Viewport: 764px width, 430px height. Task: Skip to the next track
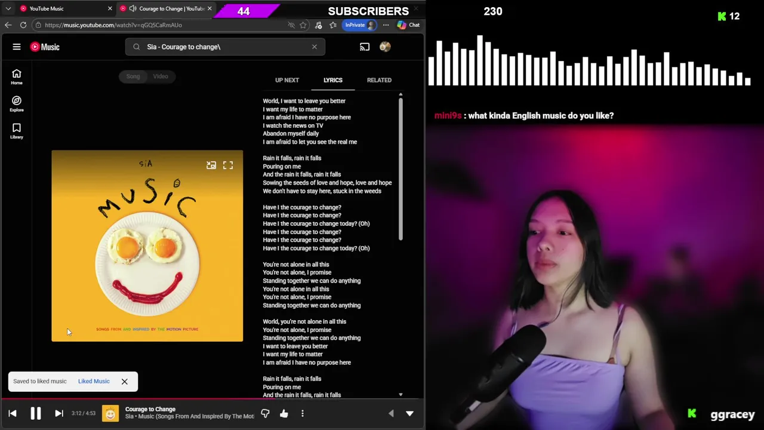(58, 413)
